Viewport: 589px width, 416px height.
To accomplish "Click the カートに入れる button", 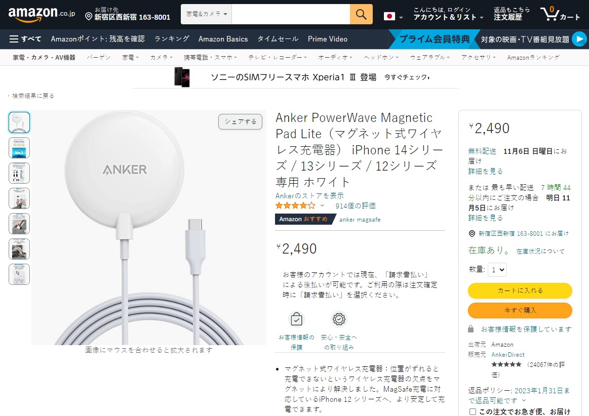I will pyautogui.click(x=520, y=290).
